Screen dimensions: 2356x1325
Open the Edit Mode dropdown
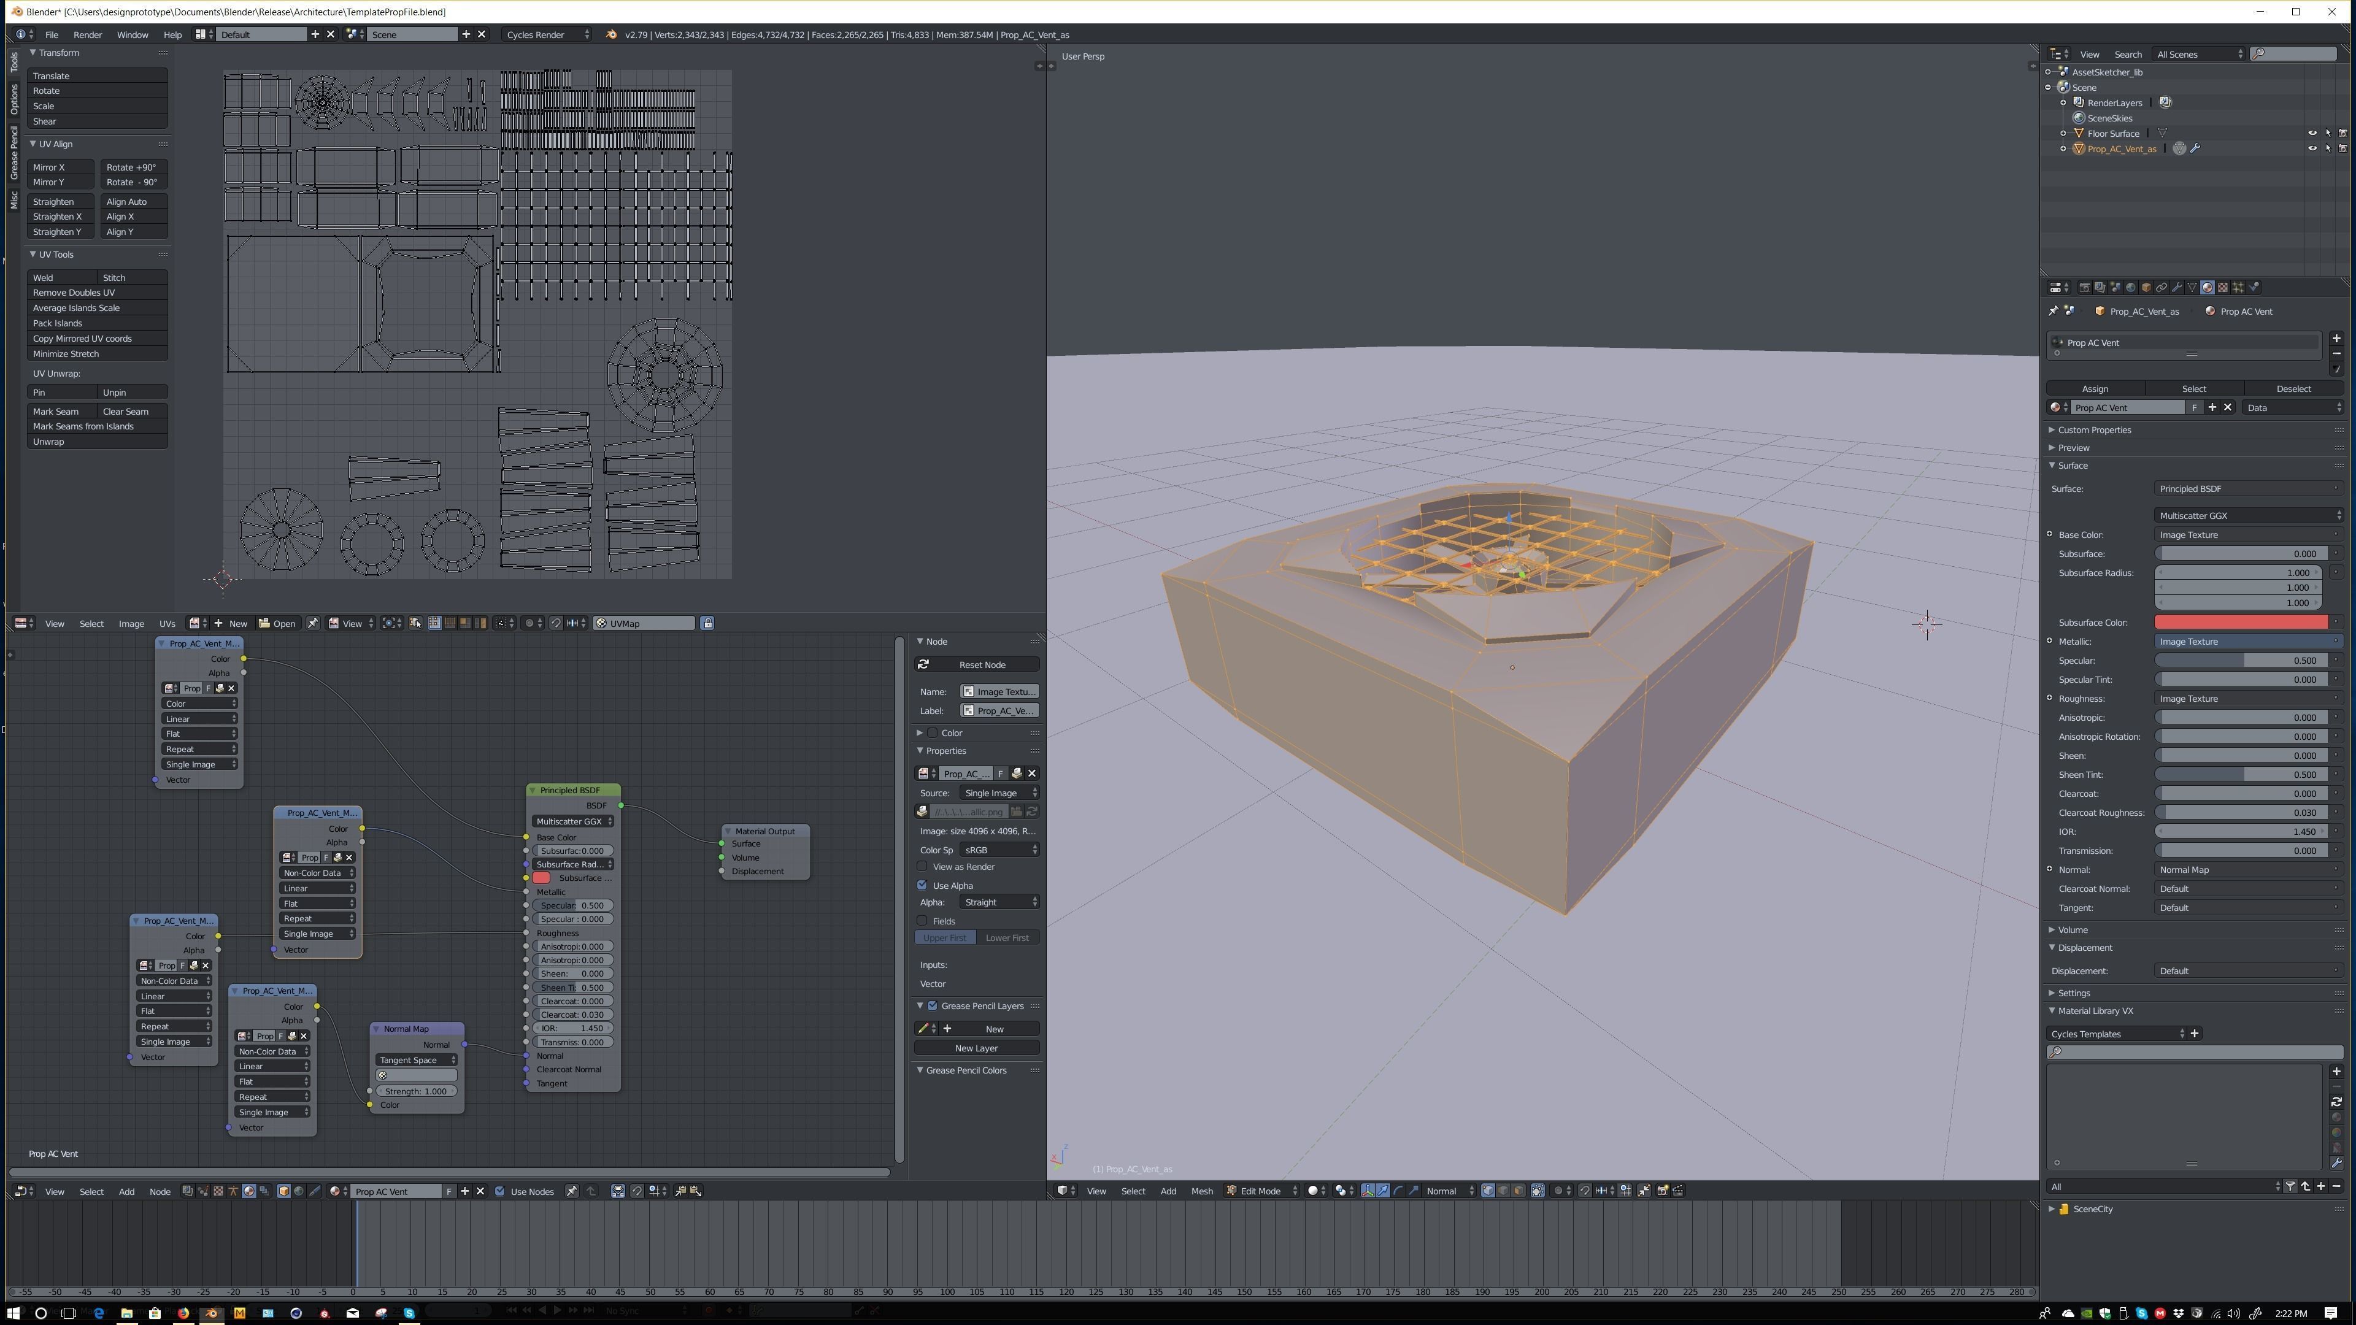pyautogui.click(x=1262, y=1191)
